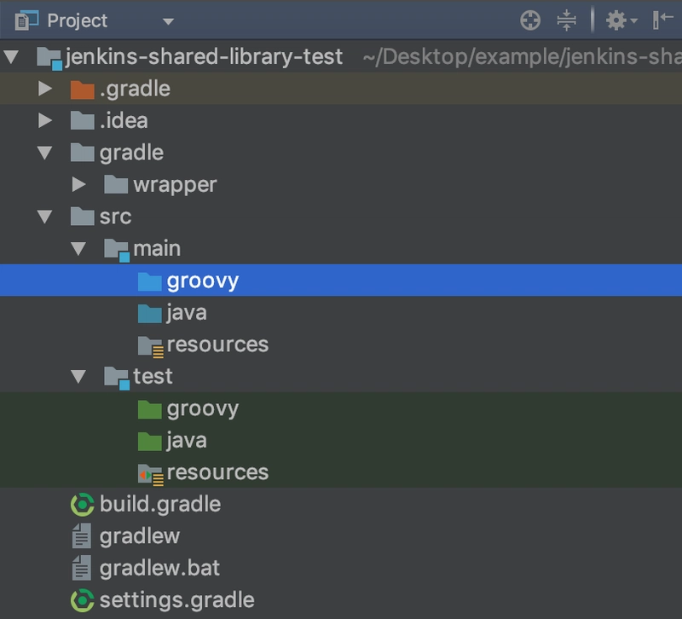Select the gradlew.bat file name
This screenshot has height=619, width=682.
point(159,569)
